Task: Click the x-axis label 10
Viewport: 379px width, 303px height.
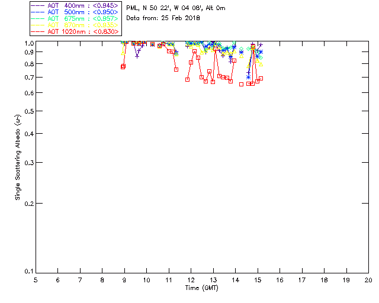Action: tap(146, 281)
